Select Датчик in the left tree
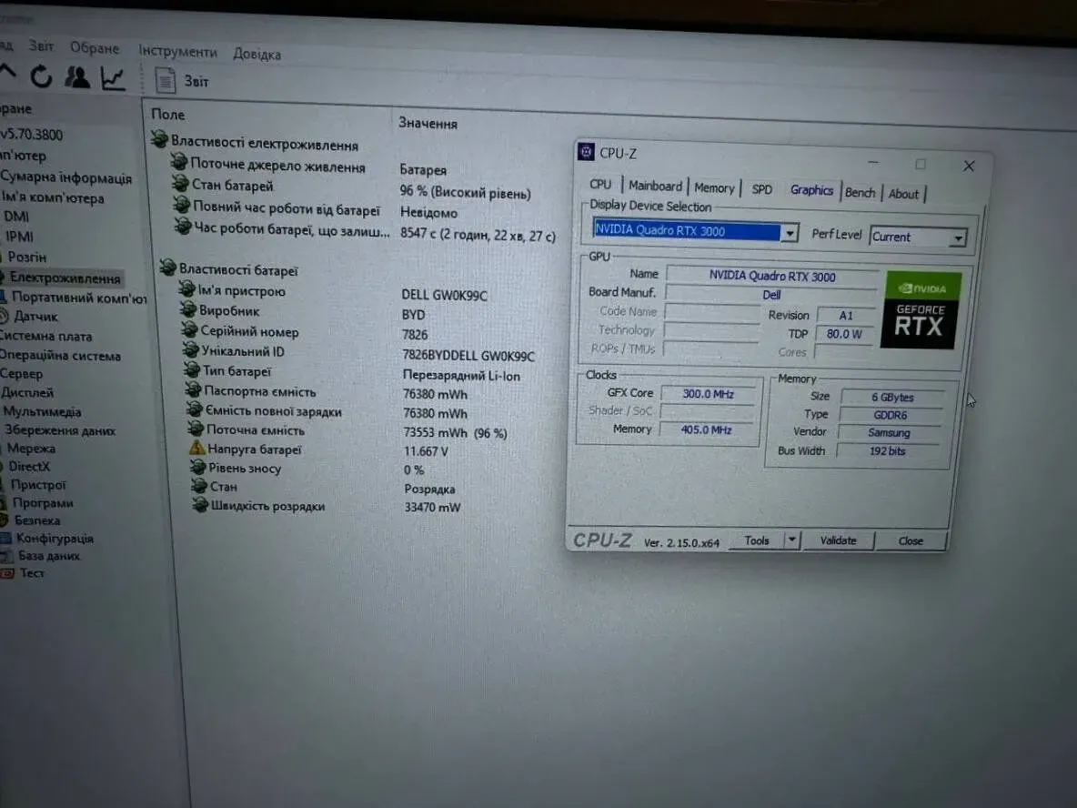This screenshot has width=1077, height=808. 35,317
